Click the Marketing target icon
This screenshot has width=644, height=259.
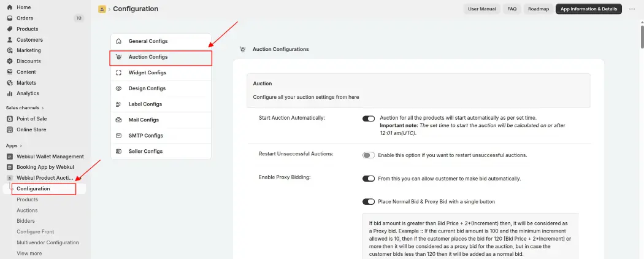pos(10,50)
